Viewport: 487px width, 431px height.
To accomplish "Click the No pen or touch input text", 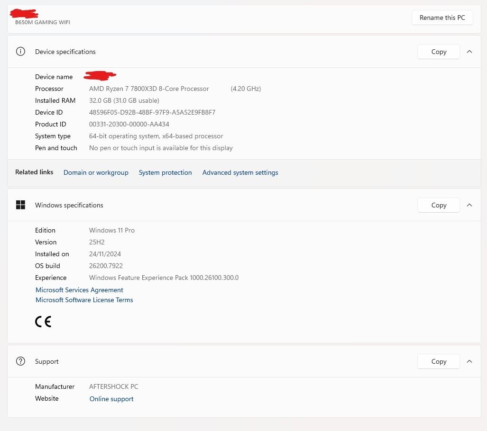I will pyautogui.click(x=161, y=148).
